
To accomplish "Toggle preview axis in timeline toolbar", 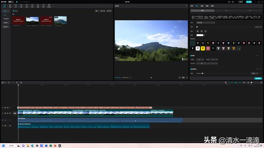I will [244, 83].
